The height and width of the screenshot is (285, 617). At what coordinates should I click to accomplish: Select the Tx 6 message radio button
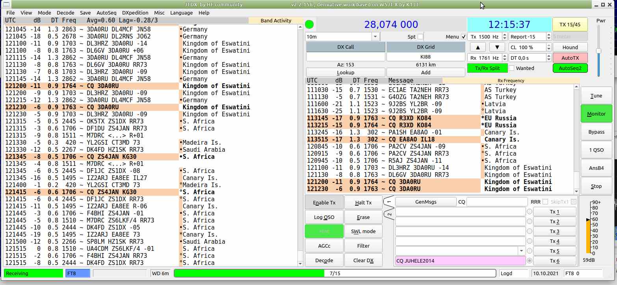click(530, 261)
